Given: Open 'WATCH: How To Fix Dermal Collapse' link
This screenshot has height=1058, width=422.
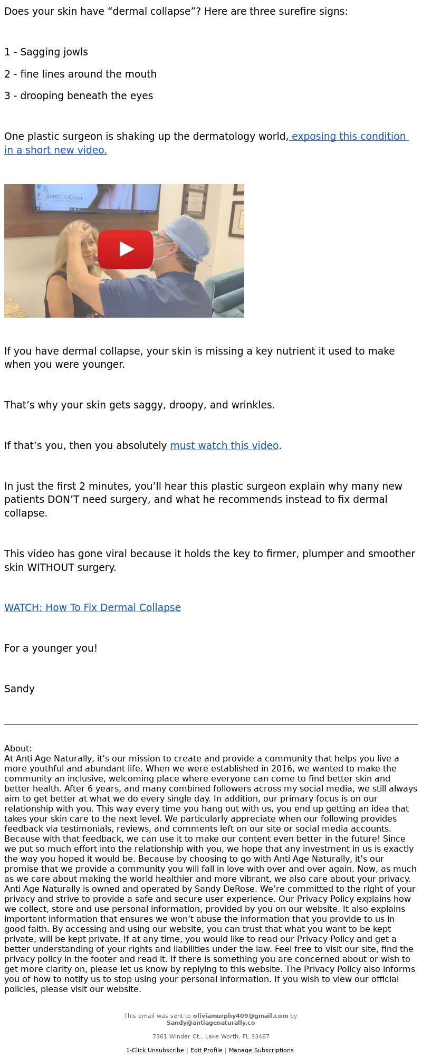Looking at the screenshot, I should tap(92, 607).
